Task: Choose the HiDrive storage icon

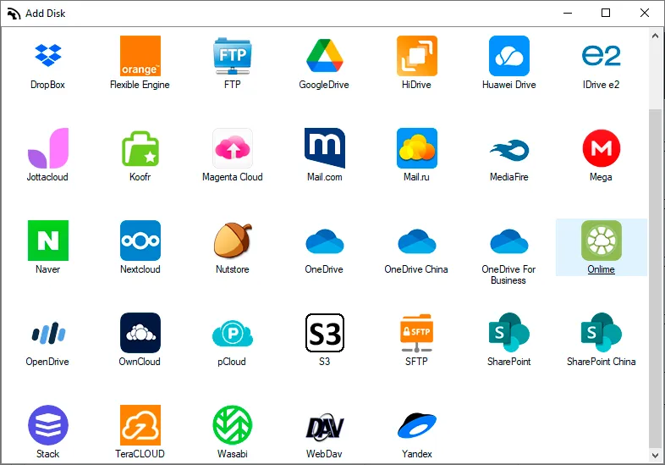Action: pyautogui.click(x=417, y=56)
